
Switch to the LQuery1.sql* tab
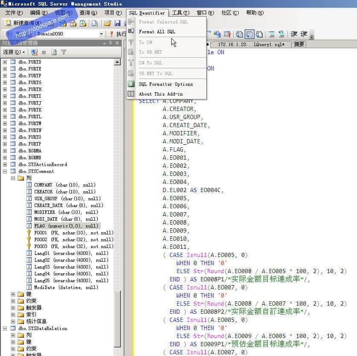point(251,45)
